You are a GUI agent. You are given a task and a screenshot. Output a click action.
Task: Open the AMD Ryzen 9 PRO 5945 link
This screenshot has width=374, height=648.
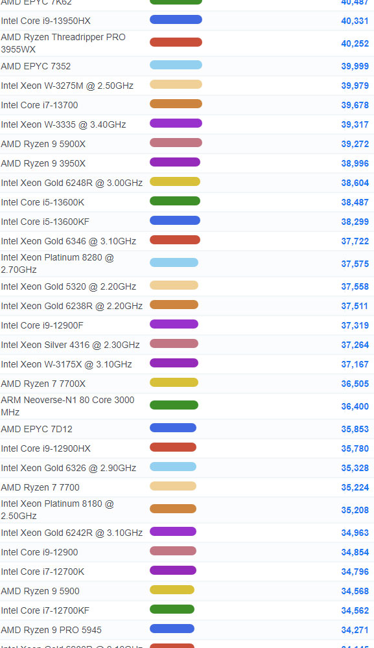(x=51, y=630)
